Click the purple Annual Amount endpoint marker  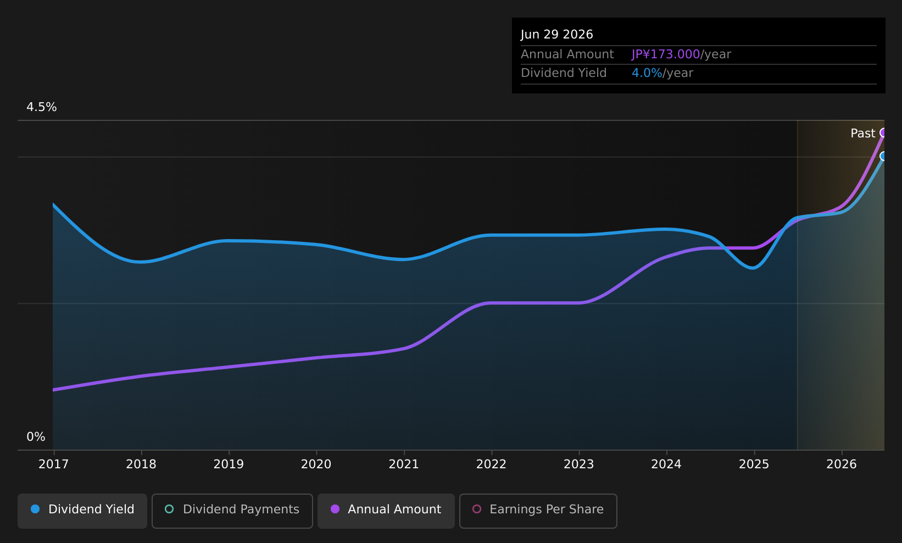click(x=883, y=132)
